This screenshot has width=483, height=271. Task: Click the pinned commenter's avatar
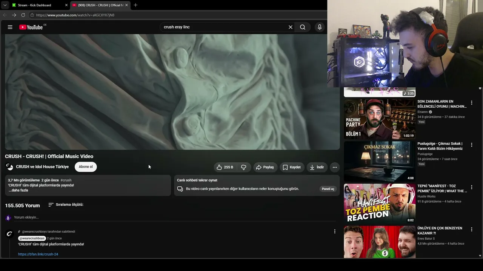point(9,234)
